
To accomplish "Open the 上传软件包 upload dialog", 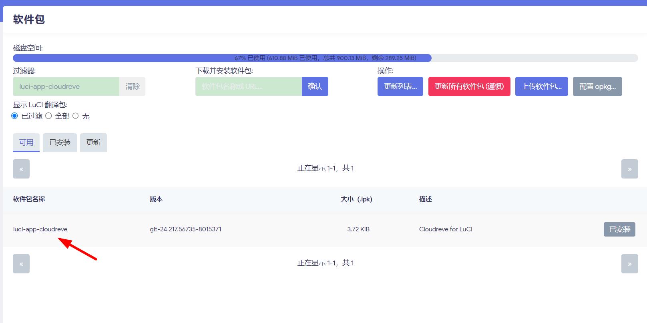I will (x=542, y=86).
